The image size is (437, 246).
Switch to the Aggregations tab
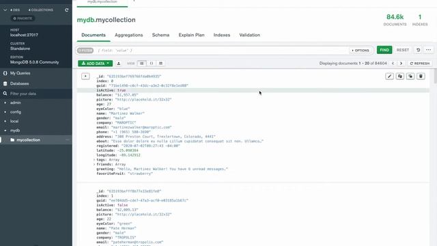pos(129,35)
